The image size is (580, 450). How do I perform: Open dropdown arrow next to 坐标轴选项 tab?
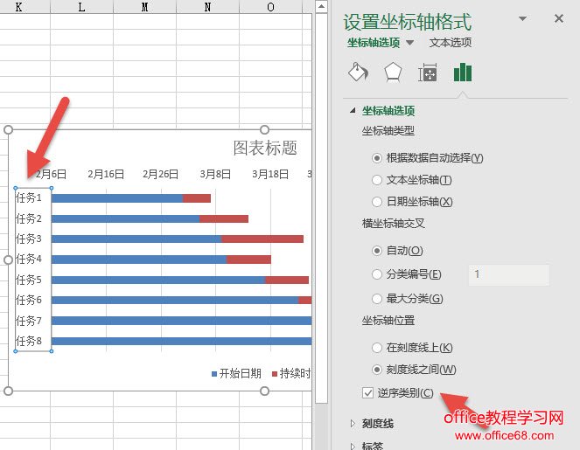click(x=409, y=43)
